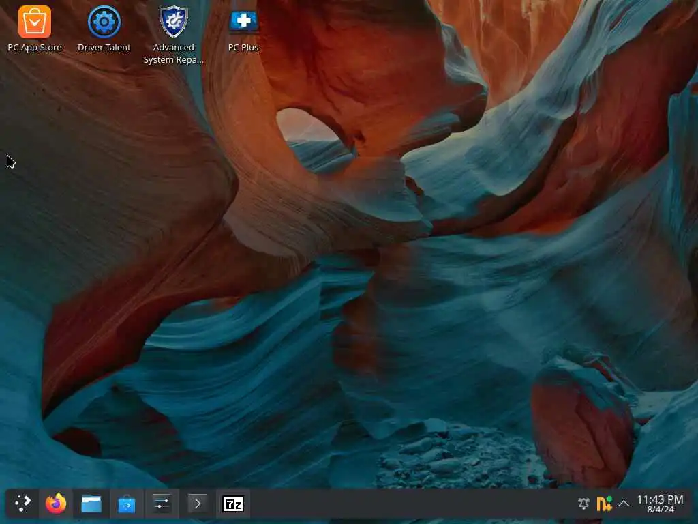Select the 'Driver Talent' label
This screenshot has width=698, height=524.
click(104, 47)
